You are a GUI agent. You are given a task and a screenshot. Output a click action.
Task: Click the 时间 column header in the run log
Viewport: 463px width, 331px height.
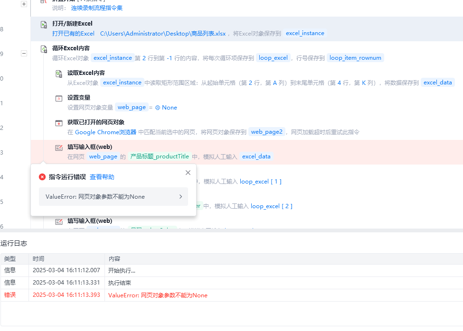click(x=38, y=259)
